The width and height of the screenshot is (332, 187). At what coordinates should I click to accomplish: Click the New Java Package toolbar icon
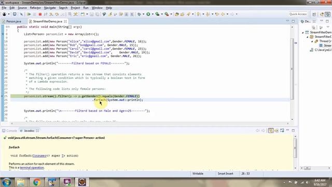pyautogui.click(x=82, y=14)
